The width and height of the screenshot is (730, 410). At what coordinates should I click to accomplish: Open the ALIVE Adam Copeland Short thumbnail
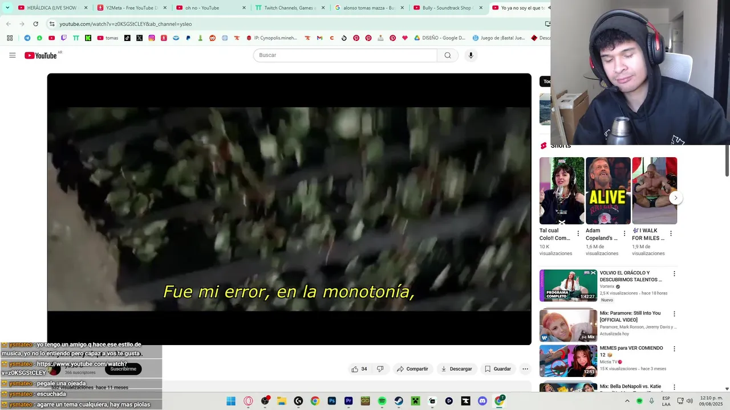[608, 191]
